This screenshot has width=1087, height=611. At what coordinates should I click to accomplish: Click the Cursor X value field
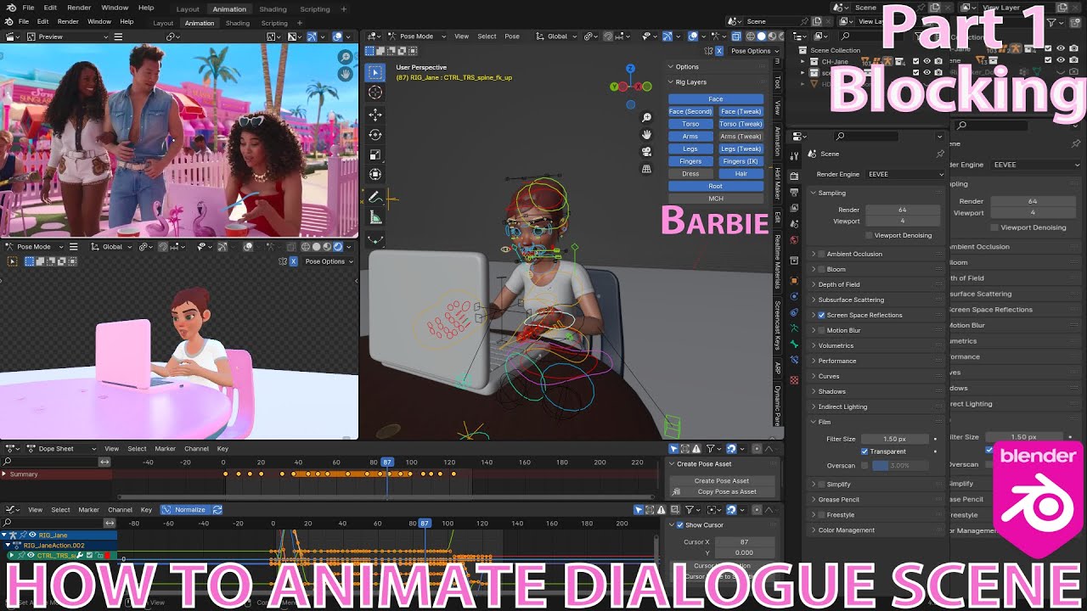click(x=744, y=542)
